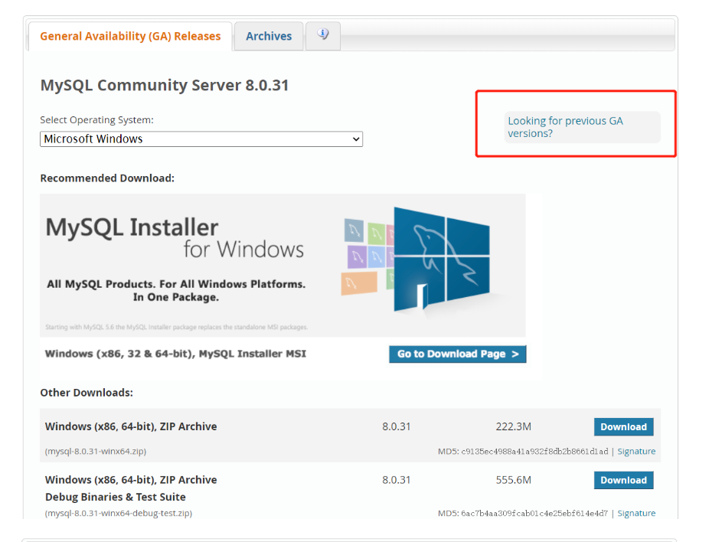Follow 'Looking for previous GA versions?' link
The image size is (709, 542).
tap(565, 127)
